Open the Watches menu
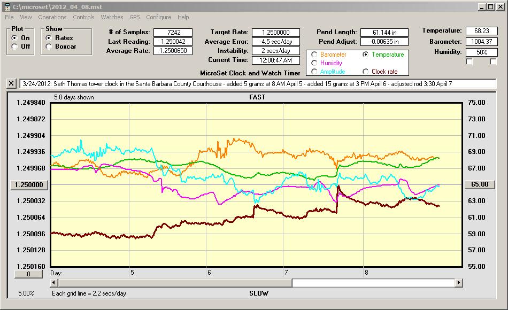The image size is (508, 310). (x=112, y=17)
